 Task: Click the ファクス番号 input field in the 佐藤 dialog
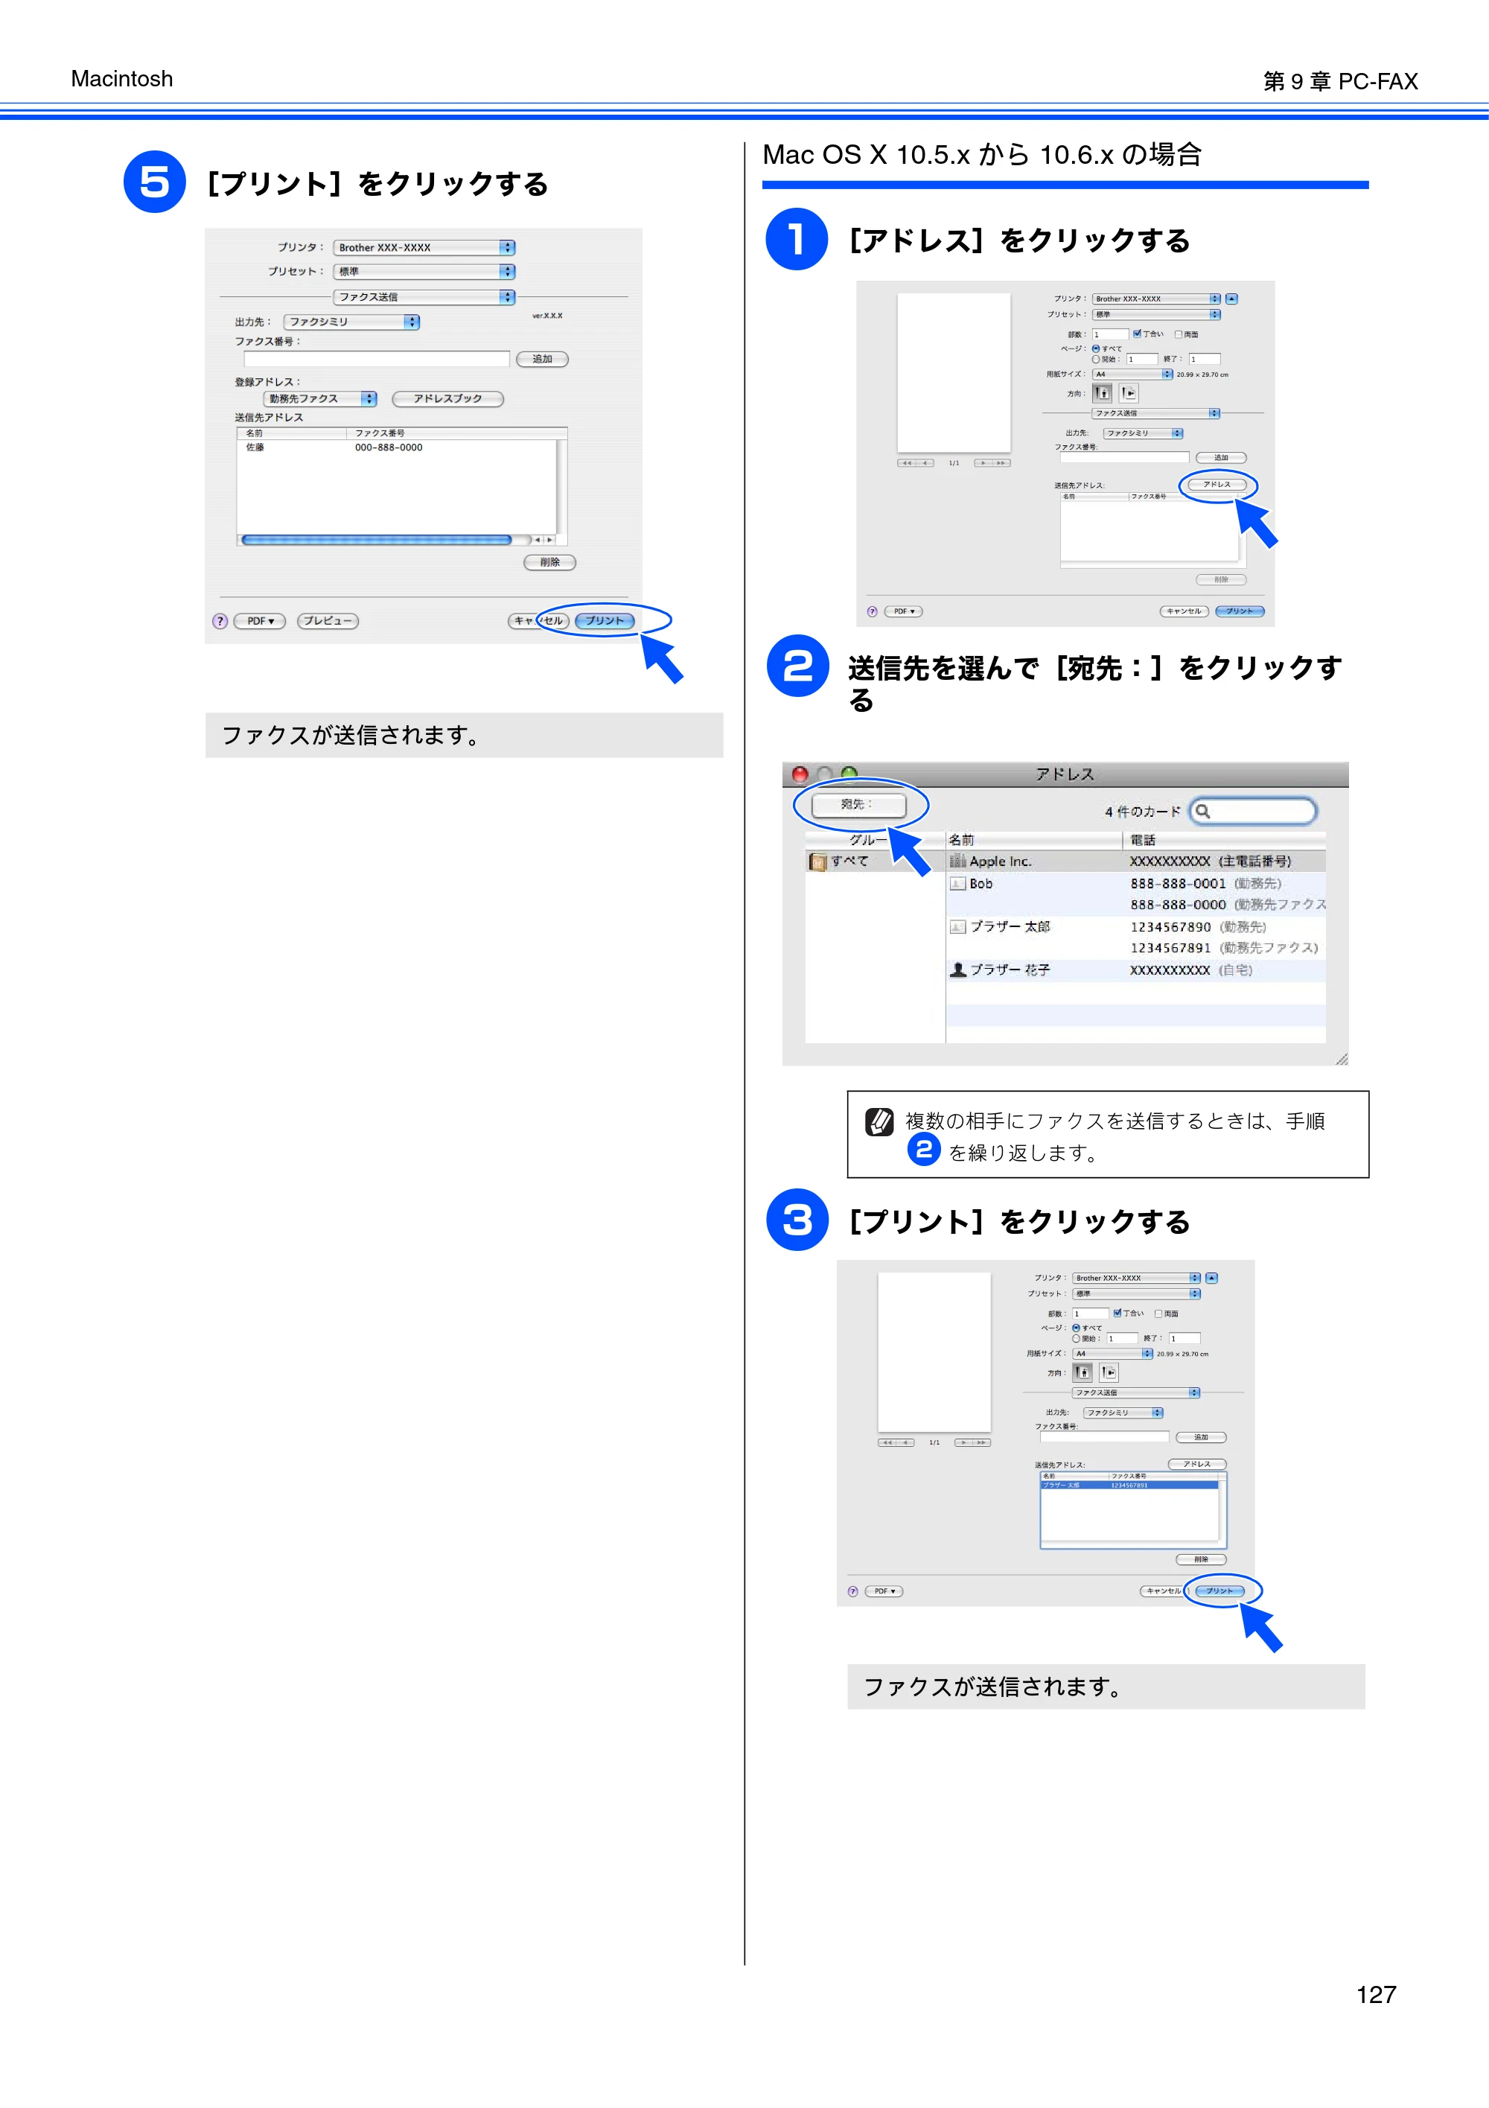377,359
